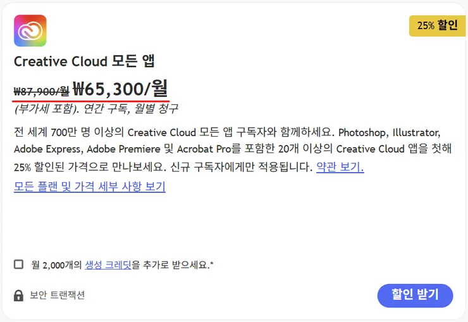This screenshot has width=468, height=322.
Task: Click the yellow 25% 할인 badge
Action: point(437,26)
